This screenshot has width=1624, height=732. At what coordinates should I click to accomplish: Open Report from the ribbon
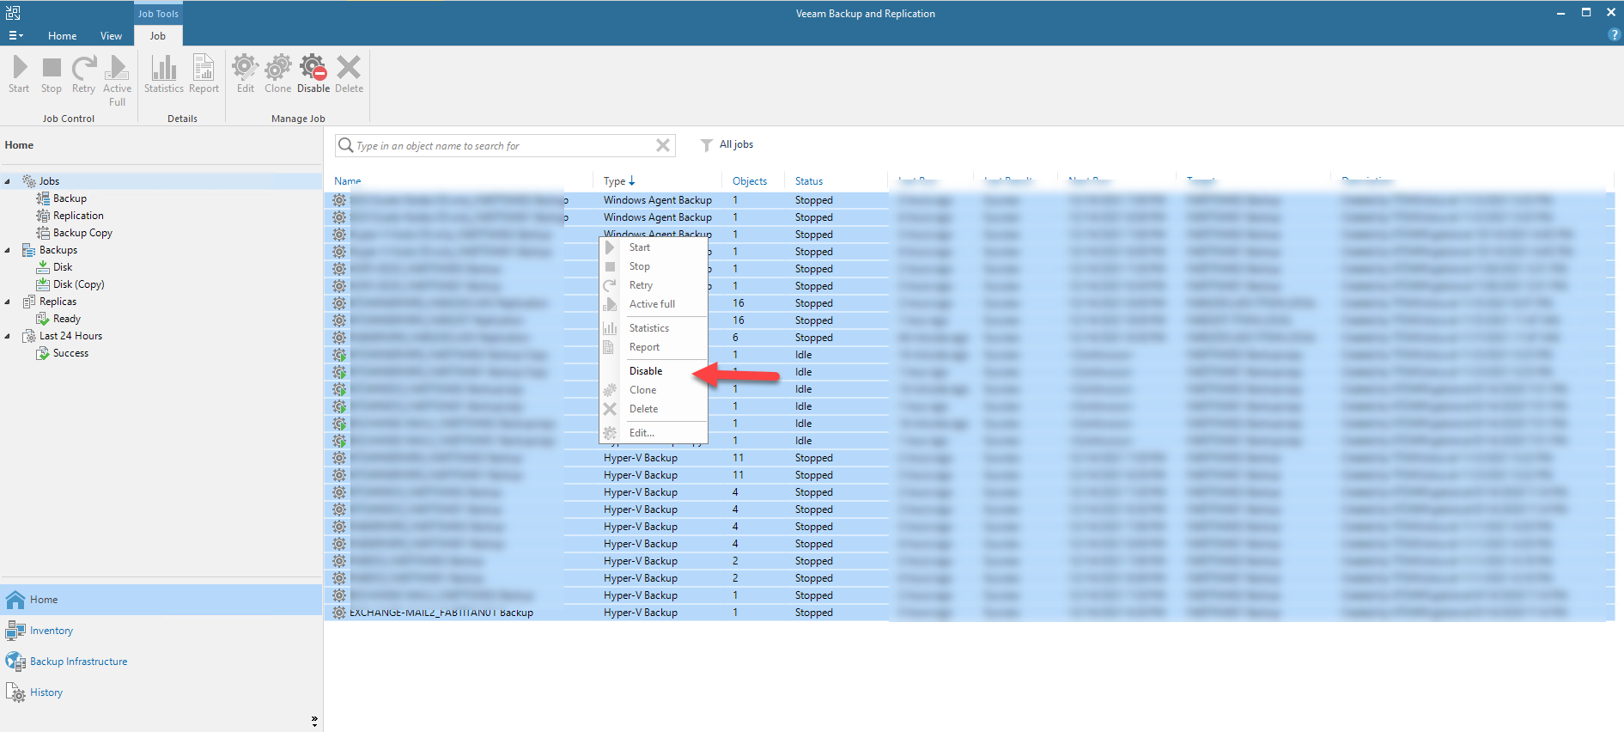click(204, 67)
